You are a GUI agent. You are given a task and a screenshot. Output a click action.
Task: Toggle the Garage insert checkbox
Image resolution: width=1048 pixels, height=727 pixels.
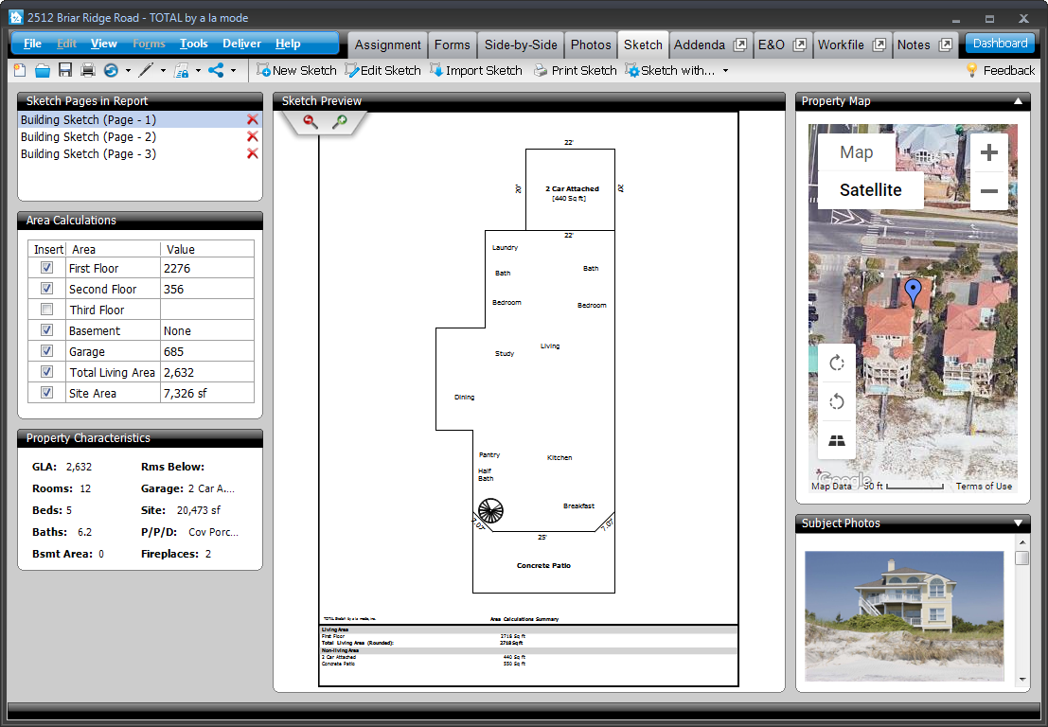46,352
